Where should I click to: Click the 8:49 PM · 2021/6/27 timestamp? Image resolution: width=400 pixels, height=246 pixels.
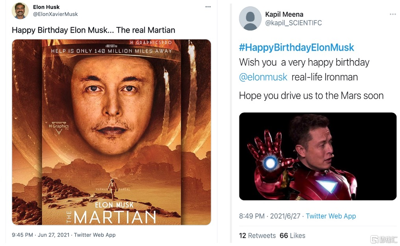click(x=270, y=216)
